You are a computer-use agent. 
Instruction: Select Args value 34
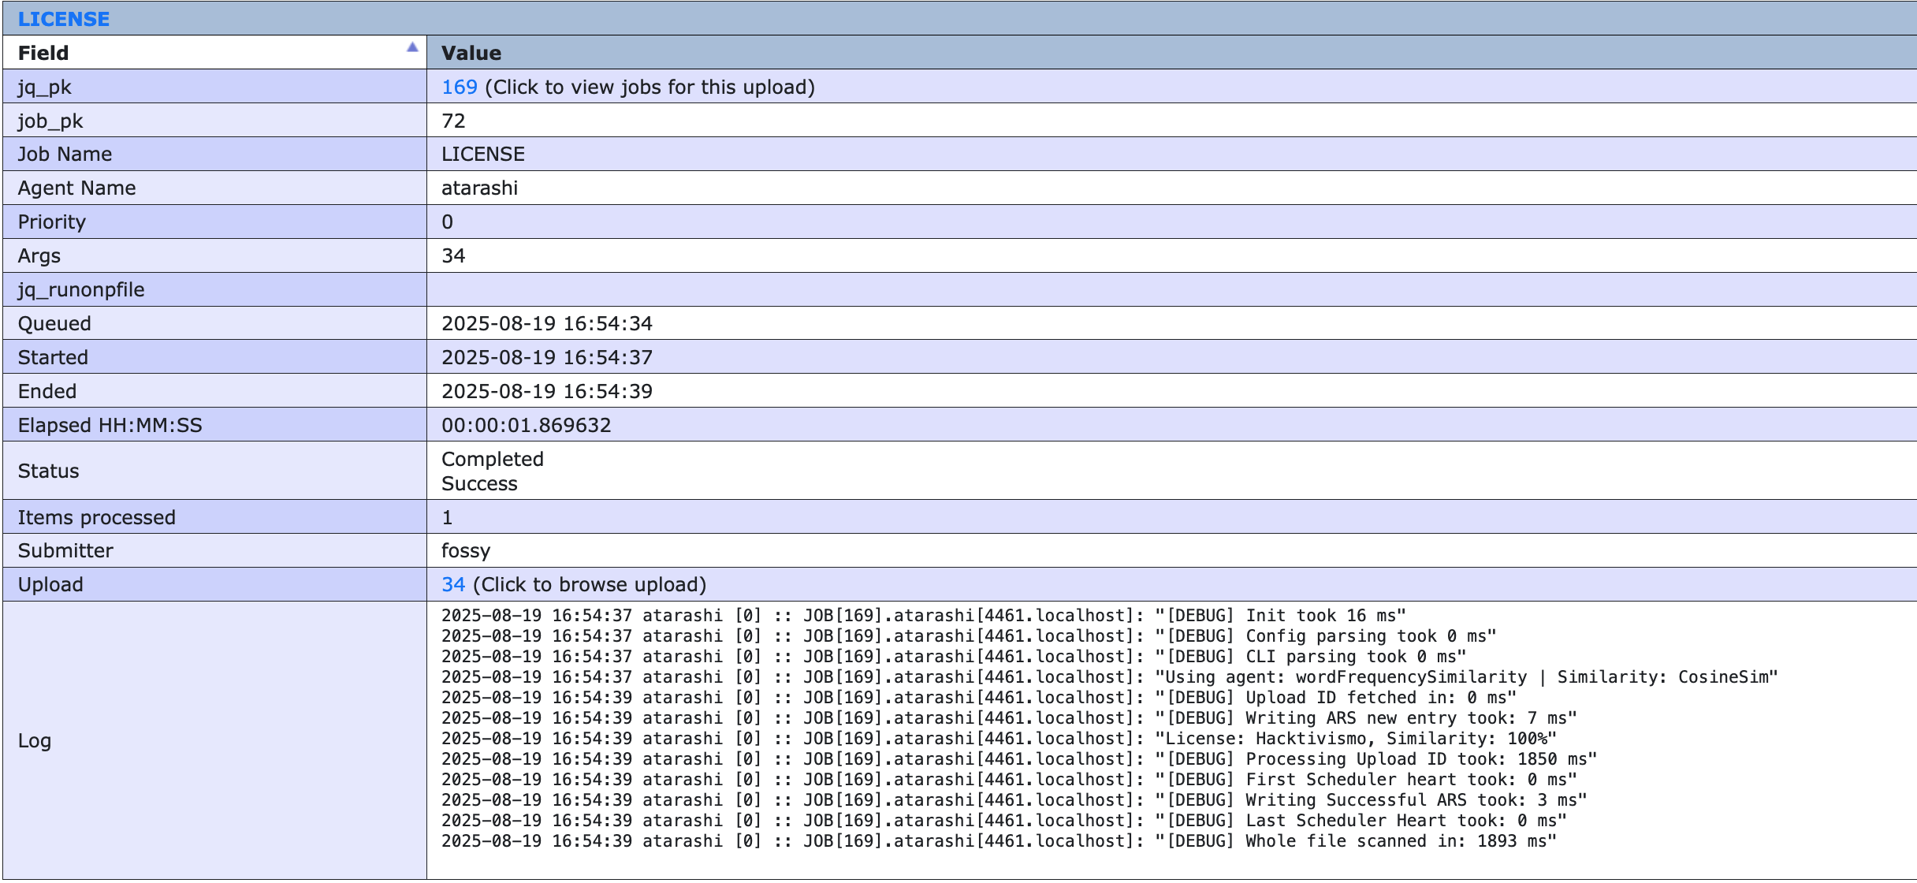click(x=453, y=255)
